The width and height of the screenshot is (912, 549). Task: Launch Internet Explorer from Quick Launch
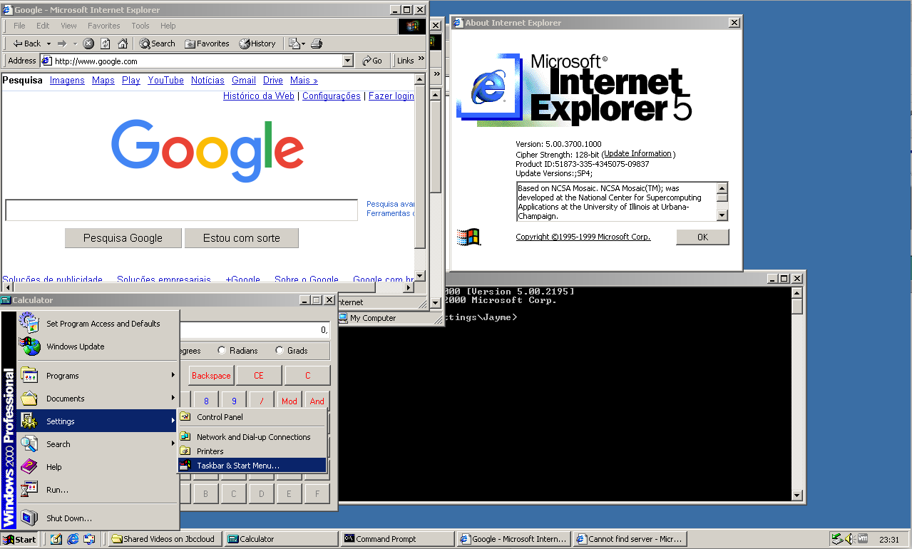(73, 539)
